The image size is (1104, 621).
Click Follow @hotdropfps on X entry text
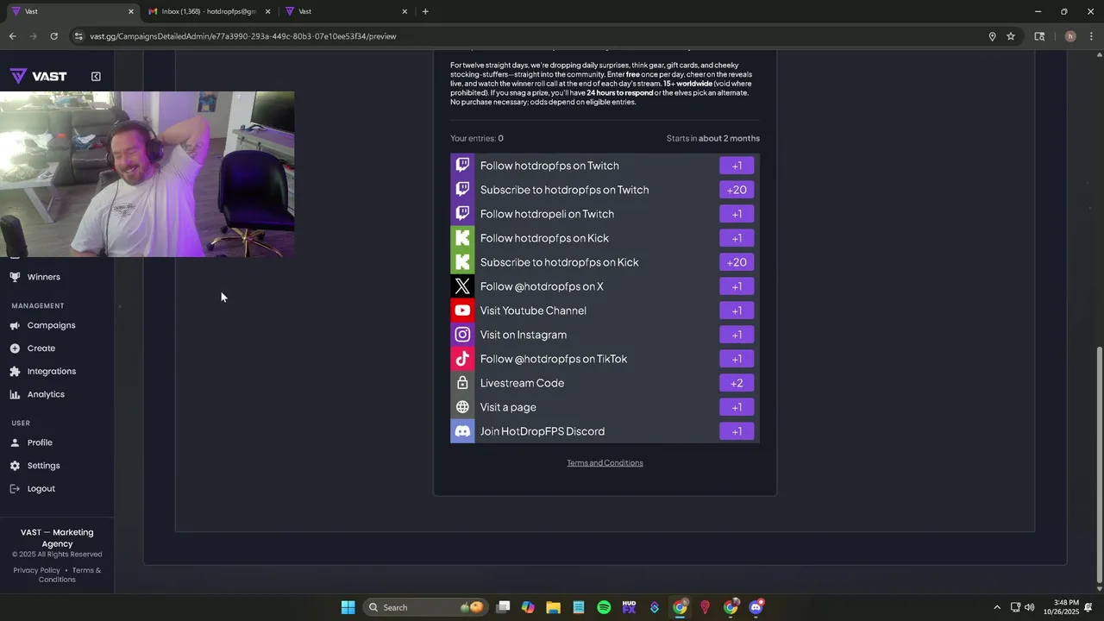[x=542, y=286]
